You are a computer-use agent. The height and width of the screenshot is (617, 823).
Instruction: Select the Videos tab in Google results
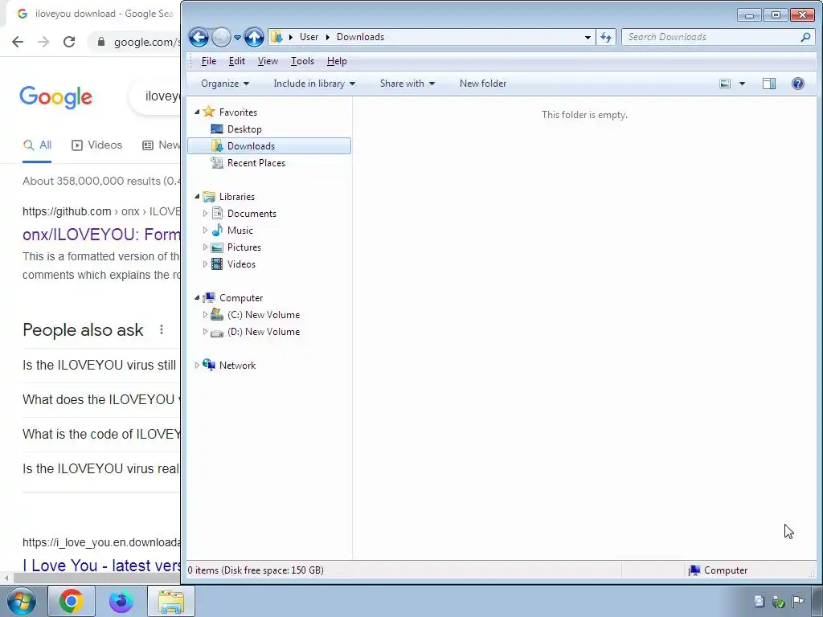tap(96, 145)
